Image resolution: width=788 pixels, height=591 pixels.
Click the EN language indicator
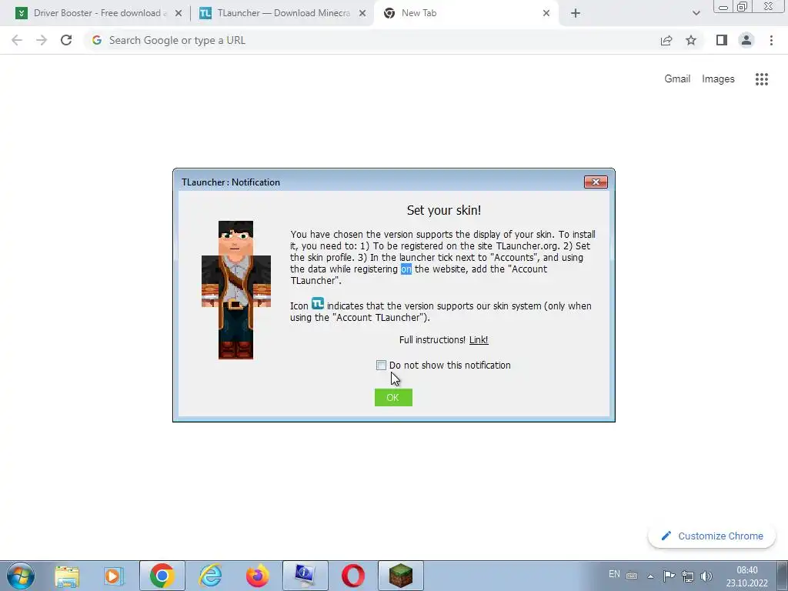pos(614,574)
